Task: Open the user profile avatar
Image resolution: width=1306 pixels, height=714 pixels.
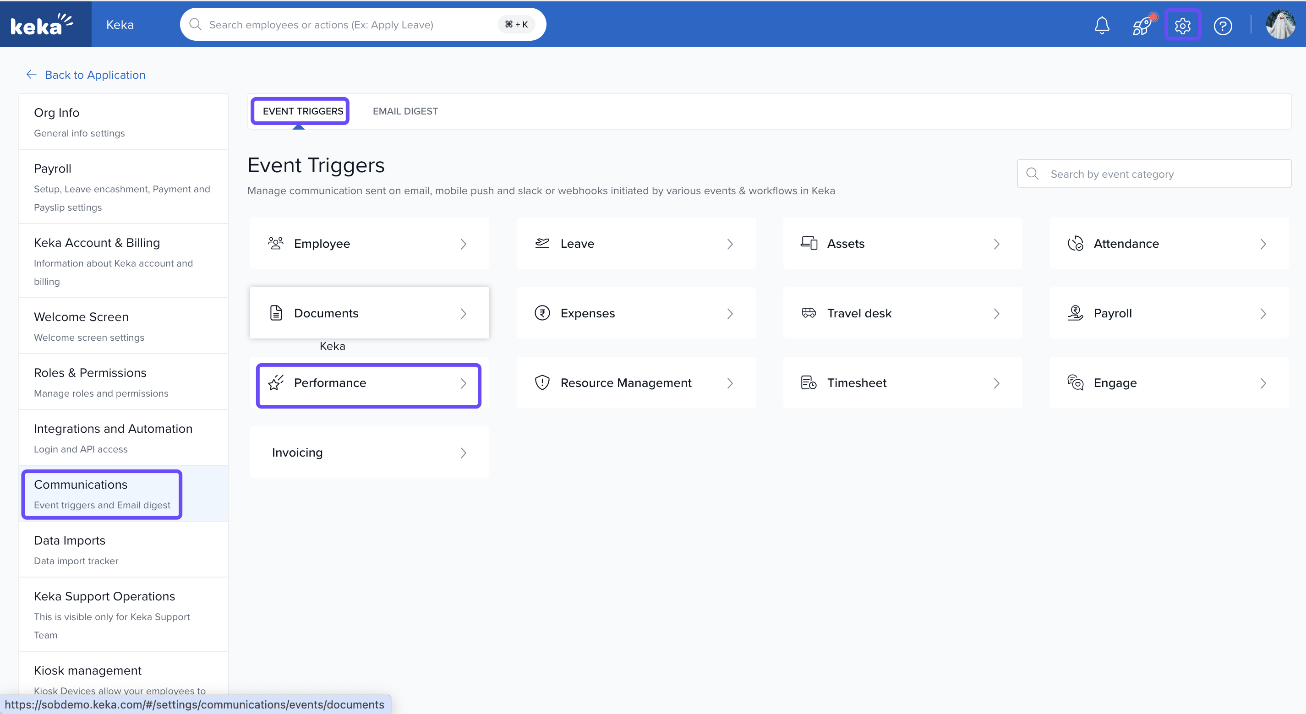Action: [x=1280, y=24]
